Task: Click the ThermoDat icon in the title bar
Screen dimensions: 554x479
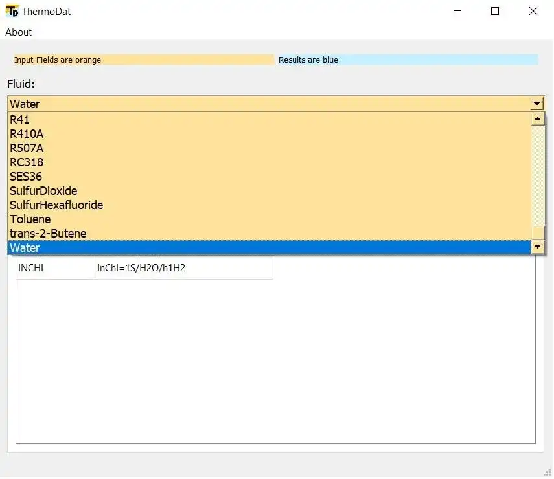Action: tap(10, 11)
